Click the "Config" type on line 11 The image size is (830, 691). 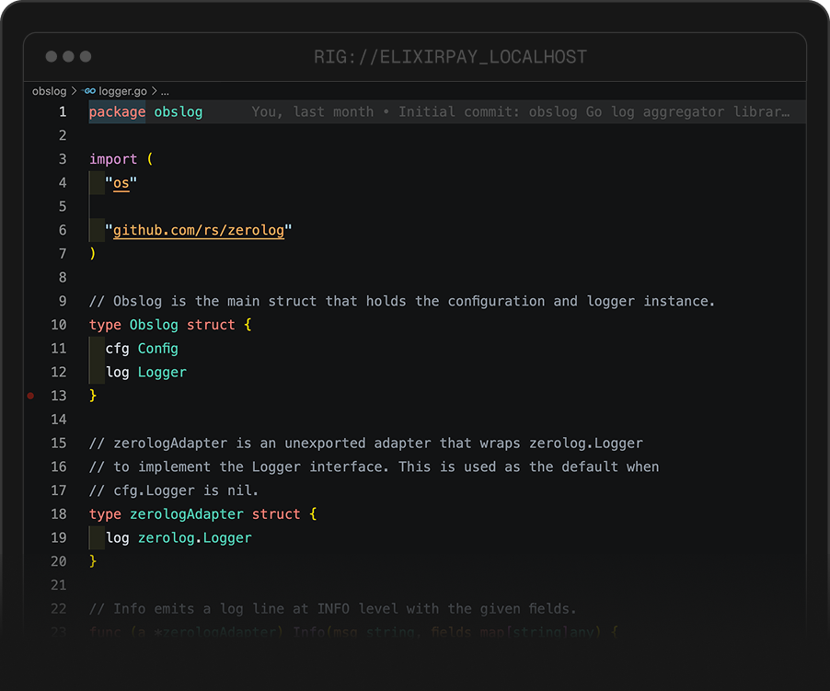click(x=157, y=349)
